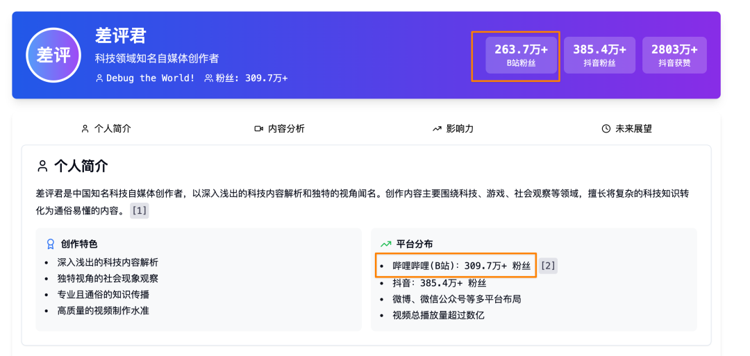750x356 pixels.
Task: Click the text 科技领域知名自媒体创作者
Action: (x=157, y=58)
